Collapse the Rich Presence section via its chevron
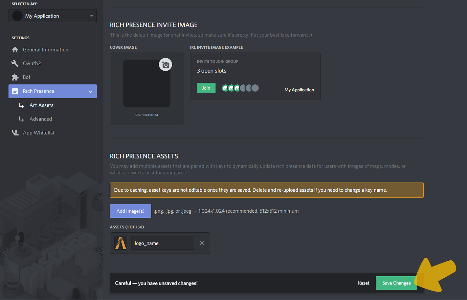 click(90, 91)
